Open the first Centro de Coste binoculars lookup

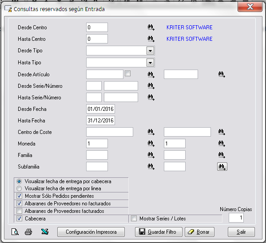[151, 132]
